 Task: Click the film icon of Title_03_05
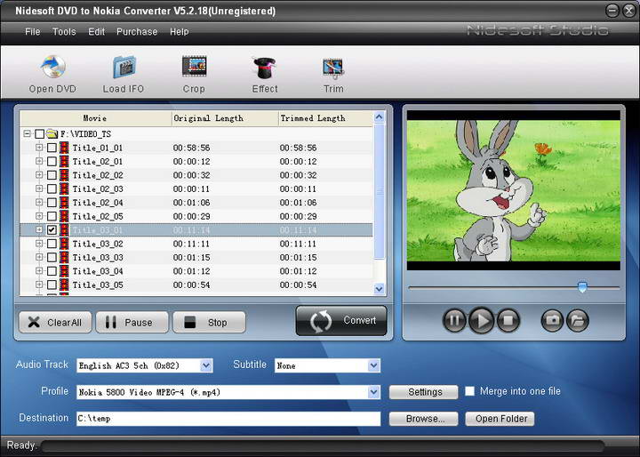tap(64, 285)
